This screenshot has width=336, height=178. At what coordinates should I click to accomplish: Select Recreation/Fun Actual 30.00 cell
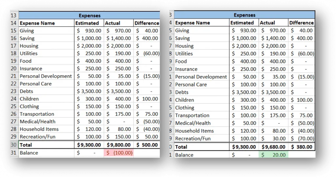coord(273,139)
